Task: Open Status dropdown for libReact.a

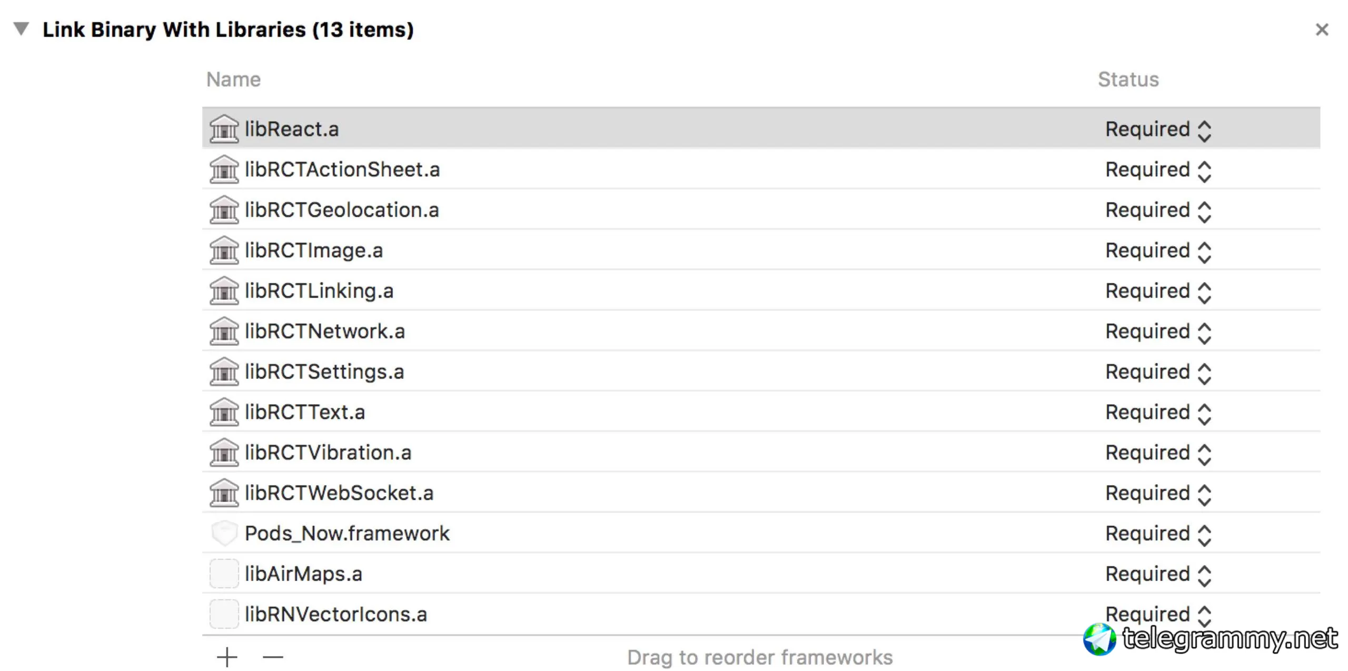Action: (x=1157, y=129)
